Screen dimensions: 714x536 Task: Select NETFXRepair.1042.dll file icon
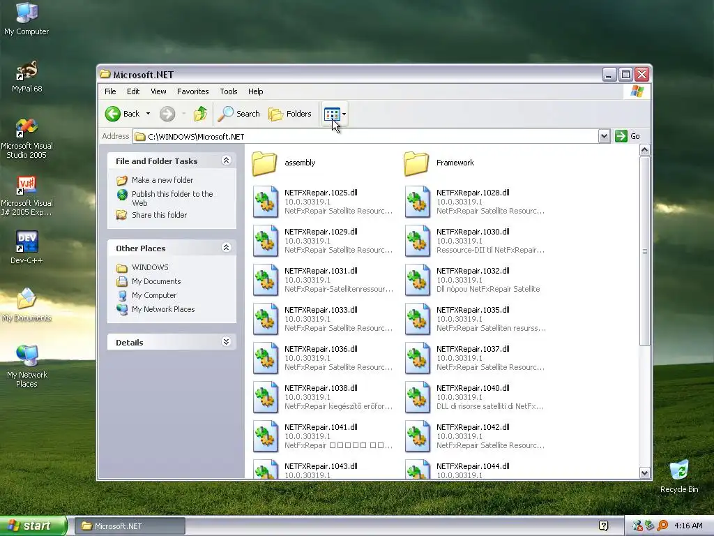point(417,437)
